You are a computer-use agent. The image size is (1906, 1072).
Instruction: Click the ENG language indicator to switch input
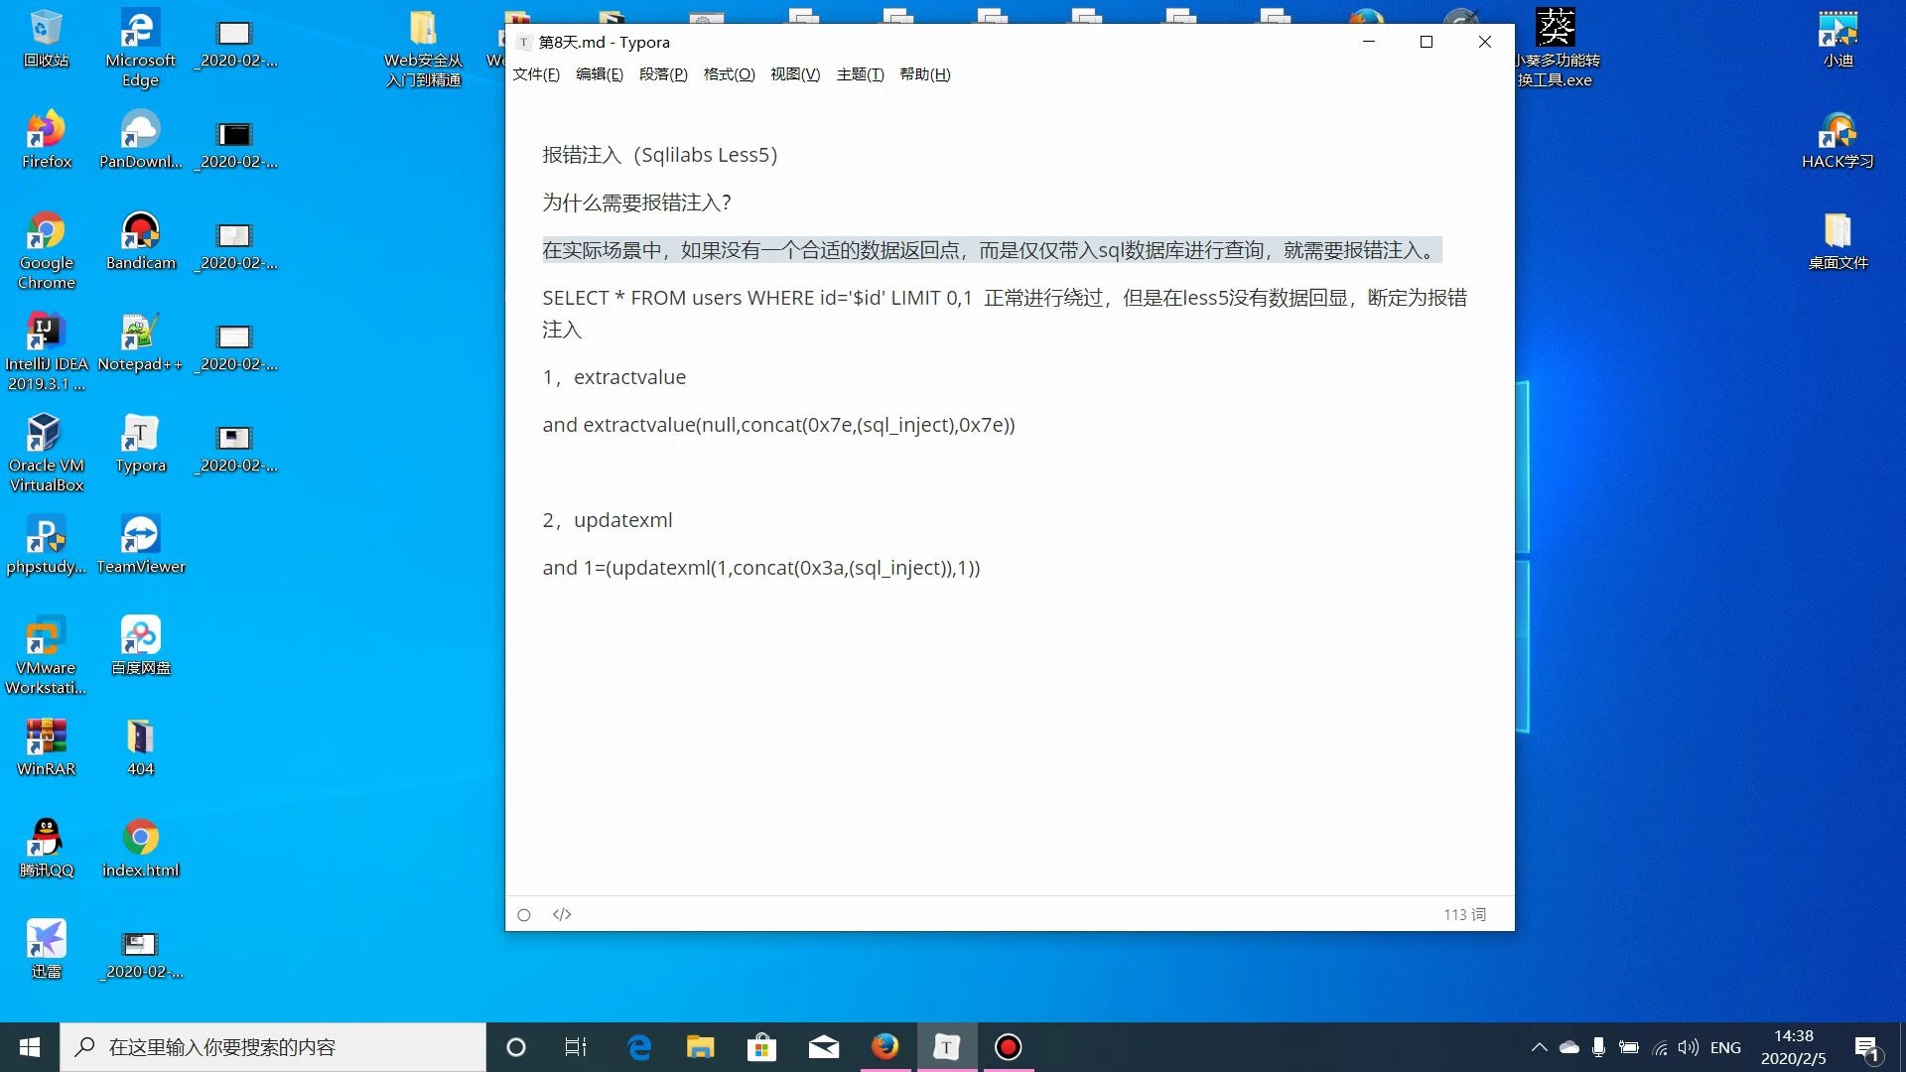(1726, 1046)
